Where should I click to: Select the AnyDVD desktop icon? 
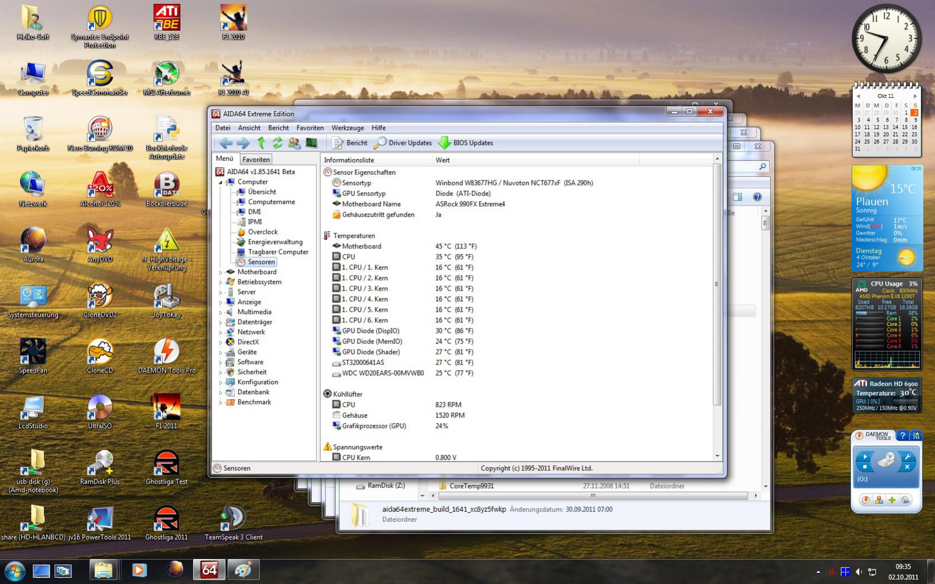(100, 245)
